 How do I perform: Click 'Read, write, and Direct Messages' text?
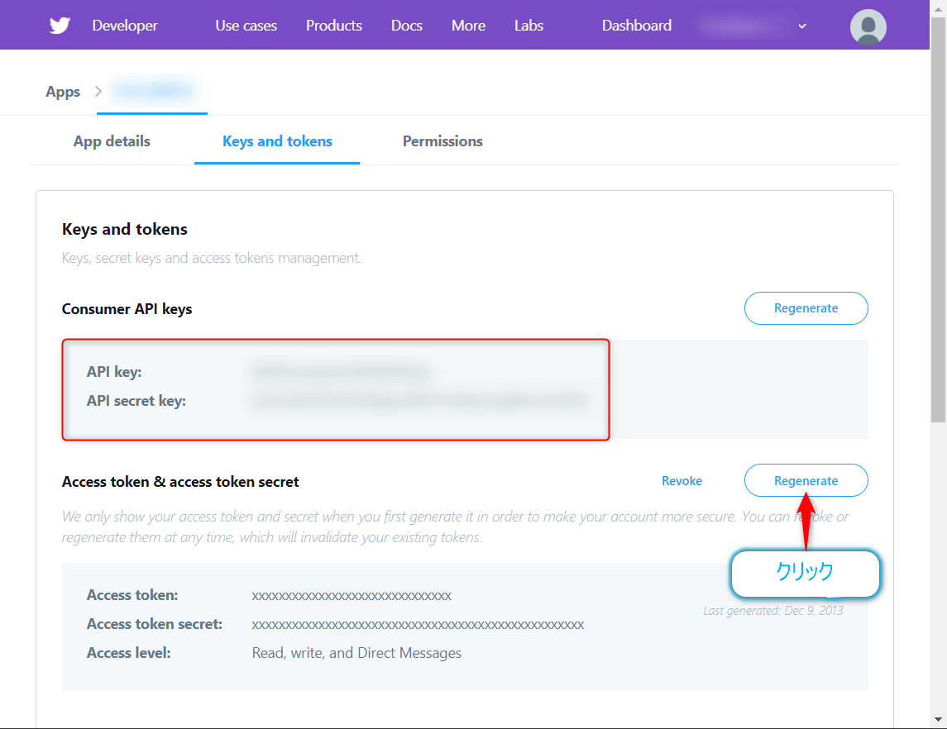pyautogui.click(x=356, y=653)
